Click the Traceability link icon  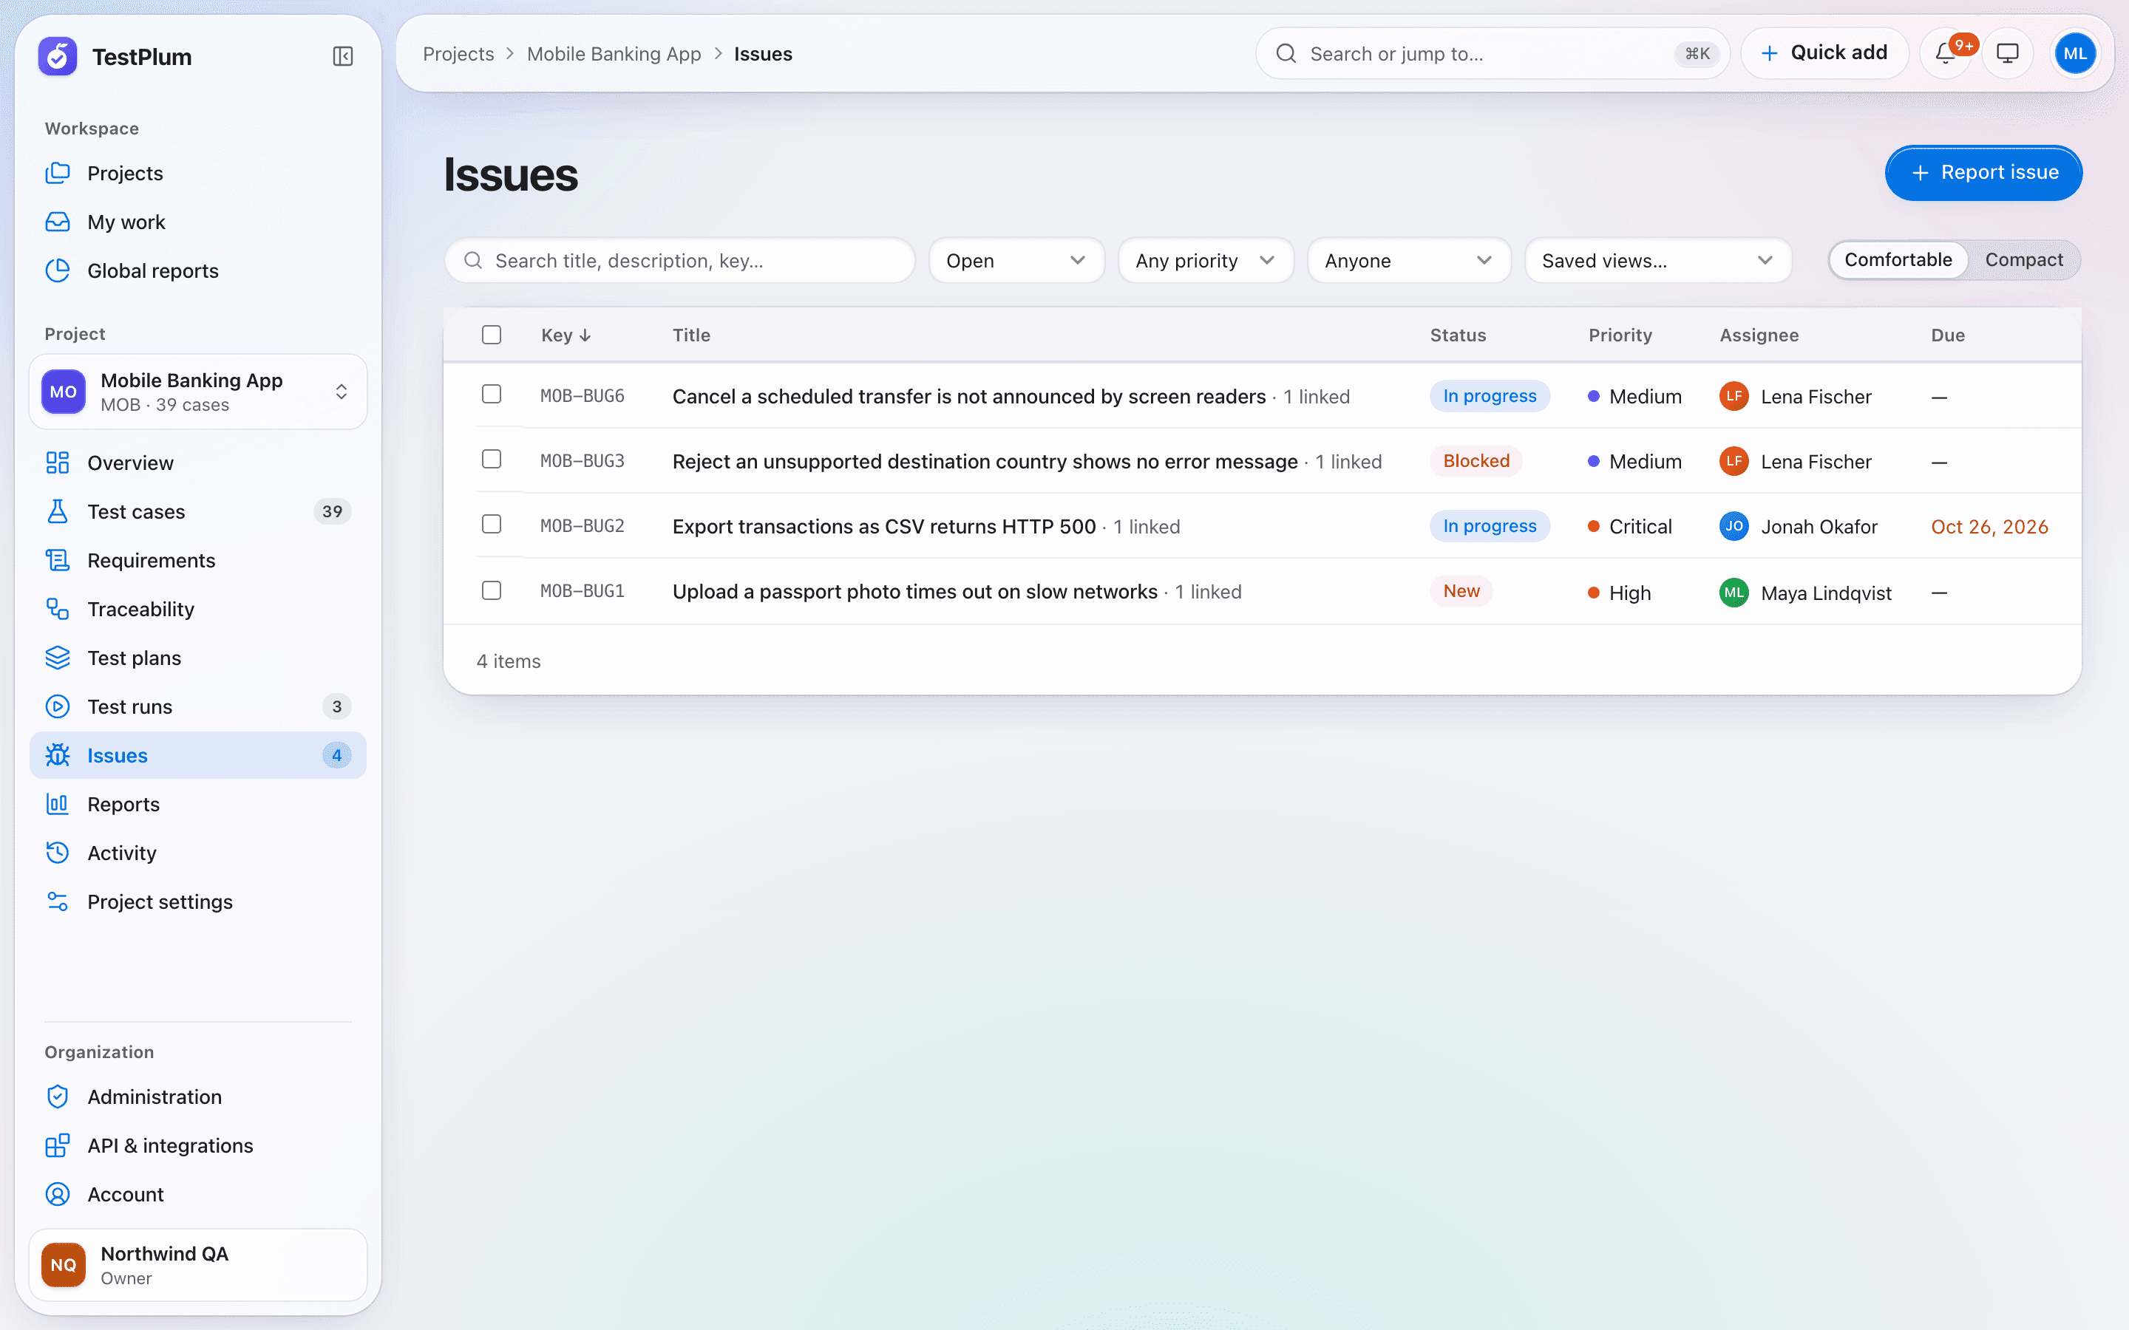[58, 609]
